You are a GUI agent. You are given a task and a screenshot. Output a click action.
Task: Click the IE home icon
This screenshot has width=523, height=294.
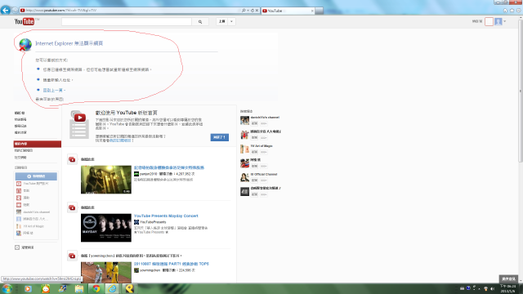click(505, 11)
